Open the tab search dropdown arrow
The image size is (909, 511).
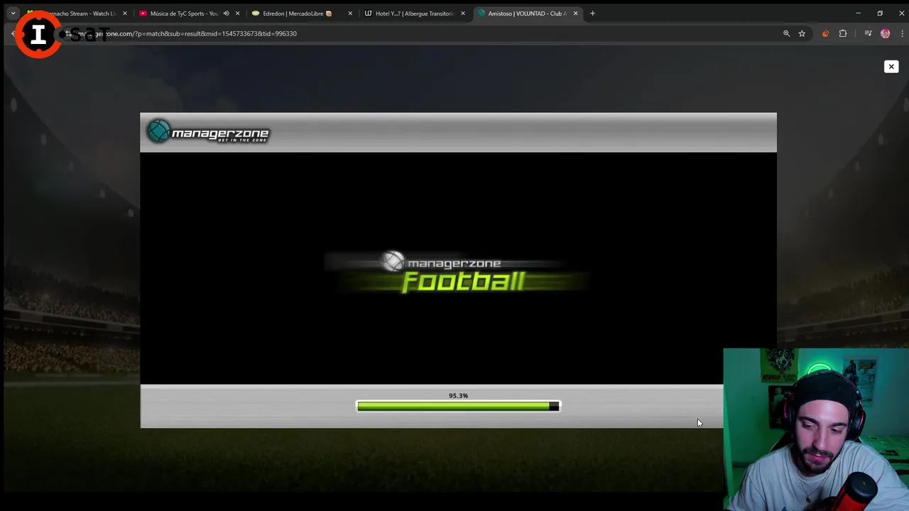click(13, 13)
